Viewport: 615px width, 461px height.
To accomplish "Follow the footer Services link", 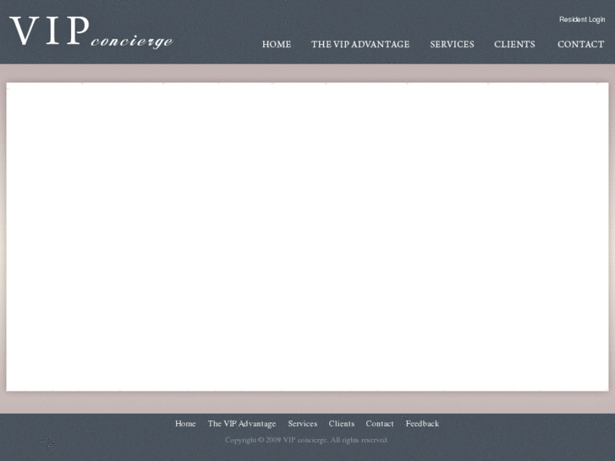I will [302, 424].
